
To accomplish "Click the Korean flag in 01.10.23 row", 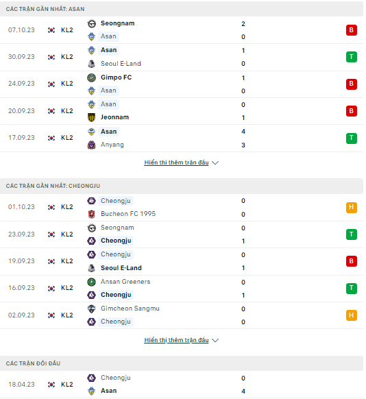I will point(51,207).
